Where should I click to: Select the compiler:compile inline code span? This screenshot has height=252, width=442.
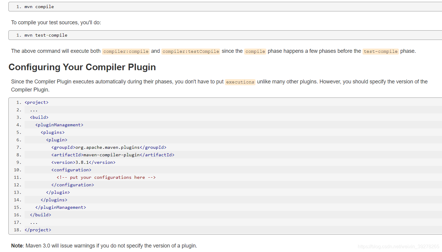pyautogui.click(x=126, y=51)
